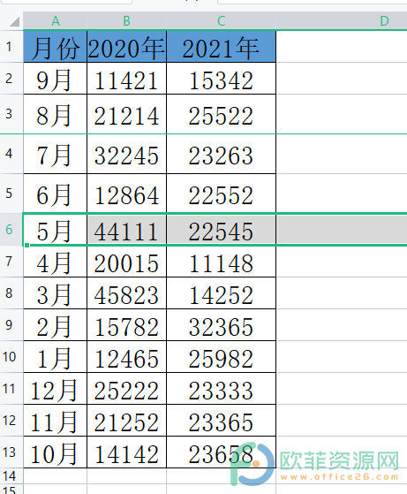Select row 2 header
The image size is (407, 494).
[11, 79]
